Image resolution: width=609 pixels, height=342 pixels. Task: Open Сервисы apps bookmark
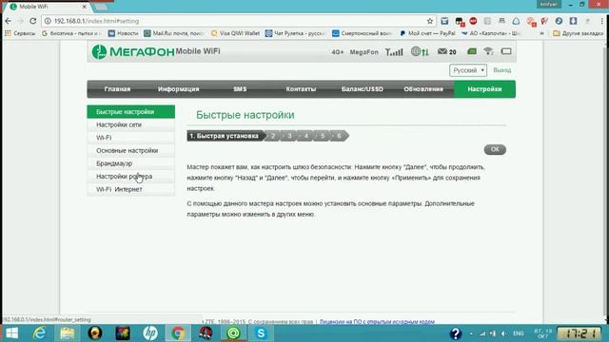tap(20, 33)
